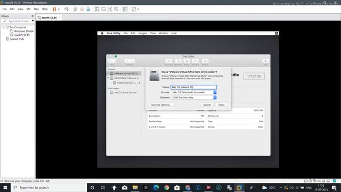
Task: Click the Disk Utility View toolbar button
Action: pos(111,61)
